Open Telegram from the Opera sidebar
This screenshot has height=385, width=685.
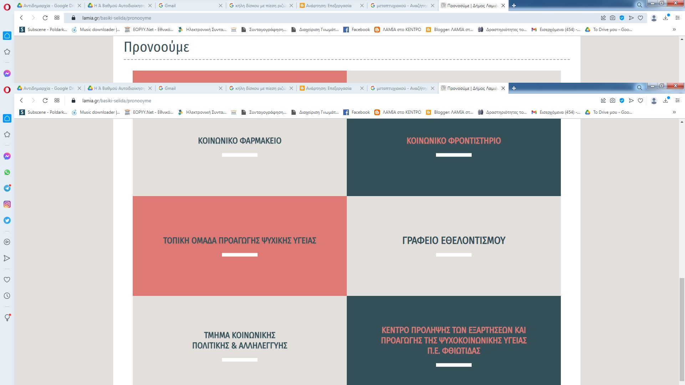coord(7,188)
